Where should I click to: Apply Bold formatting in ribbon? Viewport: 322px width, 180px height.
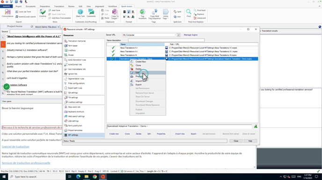[x=124, y=12]
